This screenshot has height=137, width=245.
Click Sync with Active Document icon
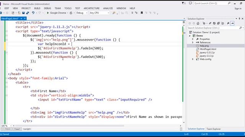click(210, 23)
